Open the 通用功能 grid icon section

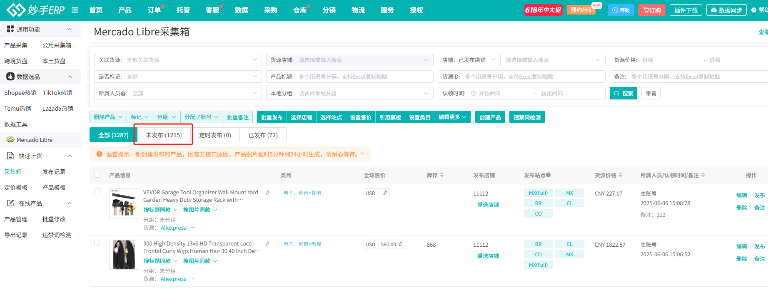tap(10, 29)
